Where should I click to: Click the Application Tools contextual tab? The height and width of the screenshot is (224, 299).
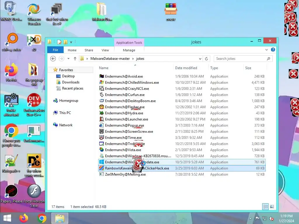click(x=129, y=43)
